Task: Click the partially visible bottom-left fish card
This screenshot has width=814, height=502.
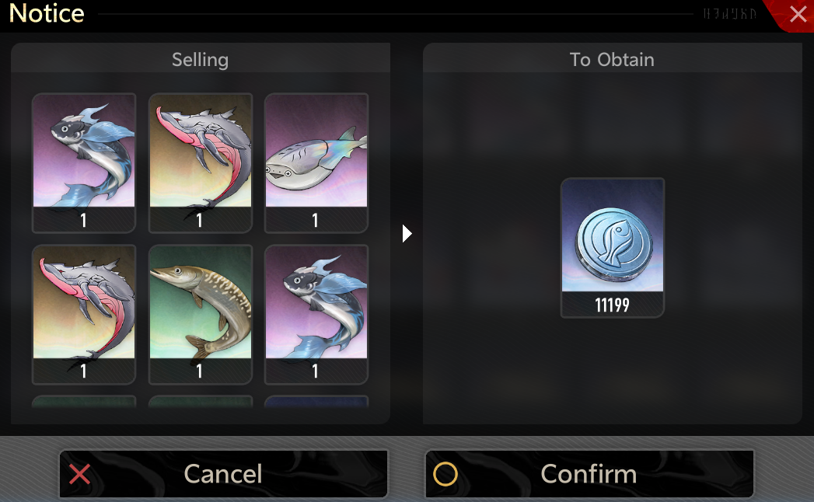Action: (x=84, y=402)
